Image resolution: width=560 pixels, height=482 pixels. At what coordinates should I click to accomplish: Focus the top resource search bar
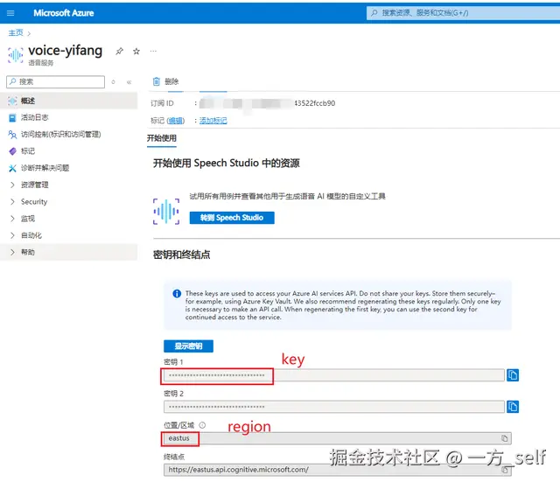pyautogui.click(x=463, y=13)
